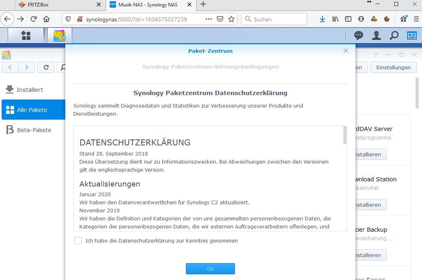Refresh the Package Center list

[46, 67]
